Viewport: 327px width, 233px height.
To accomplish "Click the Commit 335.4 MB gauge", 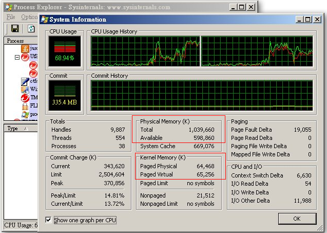I will (x=65, y=95).
